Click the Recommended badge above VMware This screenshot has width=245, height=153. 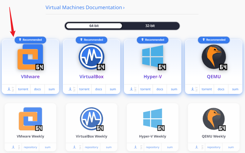click(x=30, y=40)
